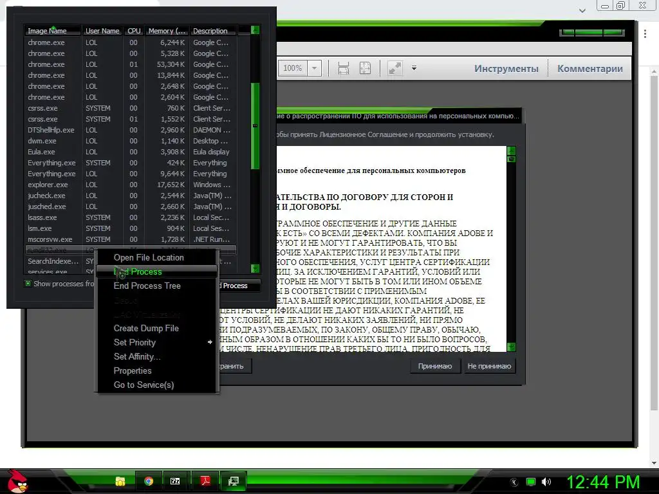Click Task Manager process list scrollbar thumb
Screen dimensions: 659x494
tap(255, 126)
